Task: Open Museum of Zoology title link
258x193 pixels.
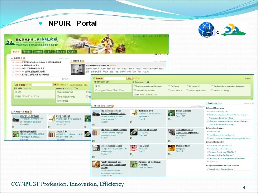Action: (x=148, y=130)
